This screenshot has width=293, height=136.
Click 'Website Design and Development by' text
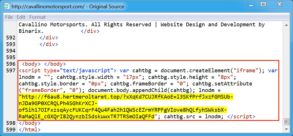tap(213, 25)
